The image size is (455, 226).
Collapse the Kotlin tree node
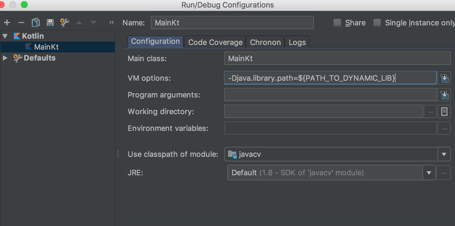5,36
